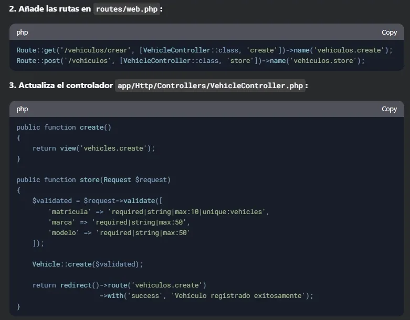Screen dimensions: 410x320
Task: Copy the routes/web.php code block
Action: point(389,33)
